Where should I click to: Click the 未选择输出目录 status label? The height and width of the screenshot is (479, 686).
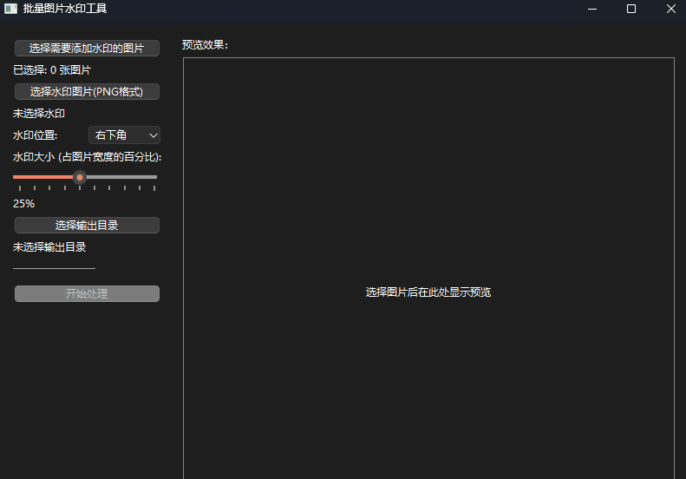[49, 247]
